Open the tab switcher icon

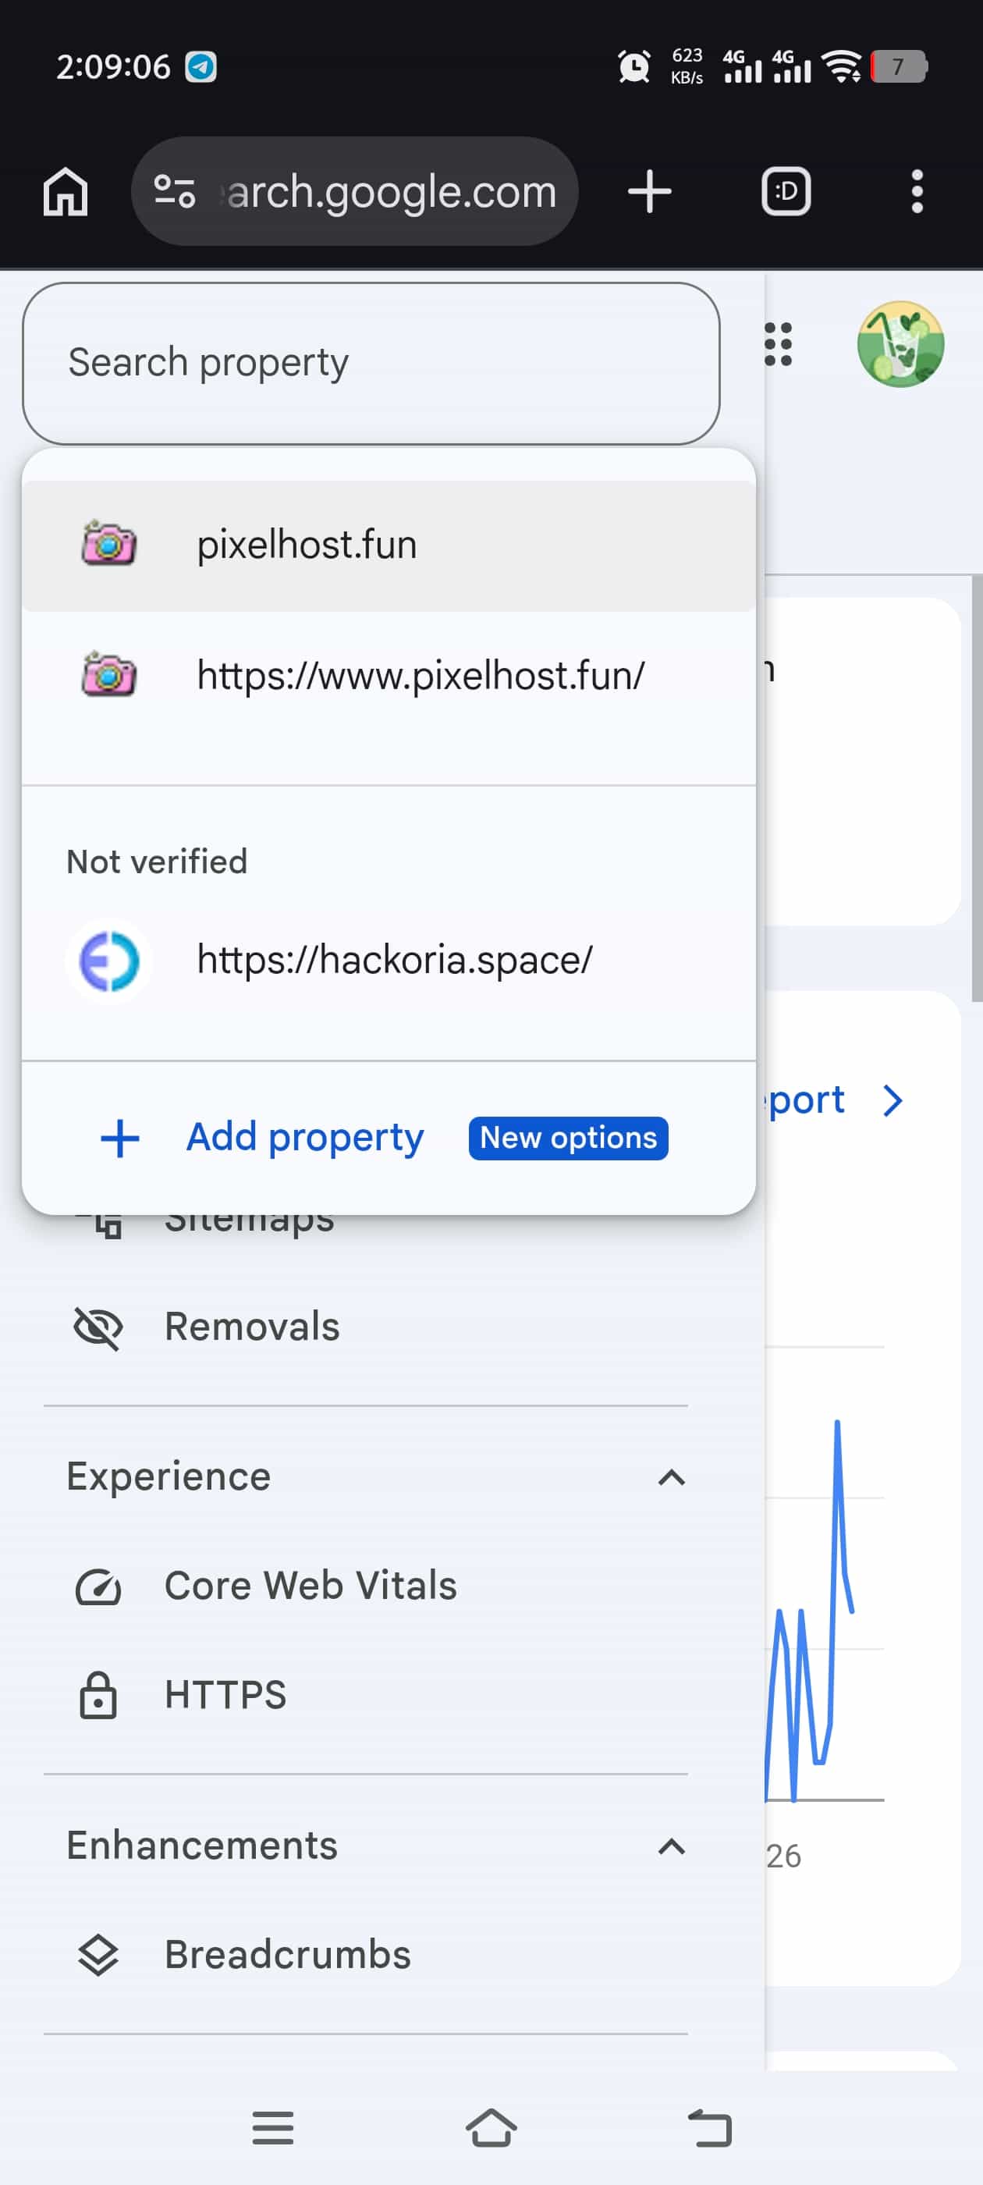point(786,192)
